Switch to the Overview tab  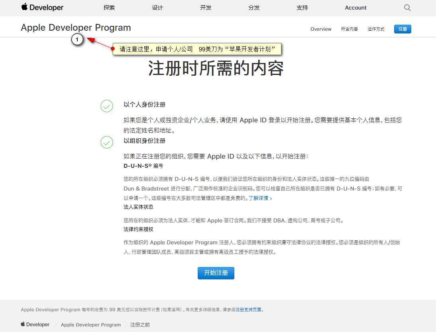tap(321, 29)
